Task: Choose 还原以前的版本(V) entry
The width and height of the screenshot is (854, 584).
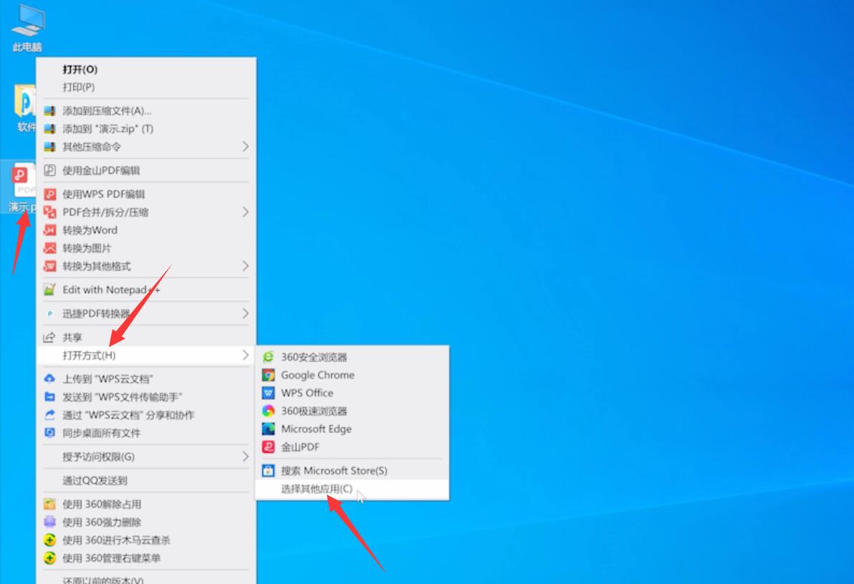Action: (146, 578)
